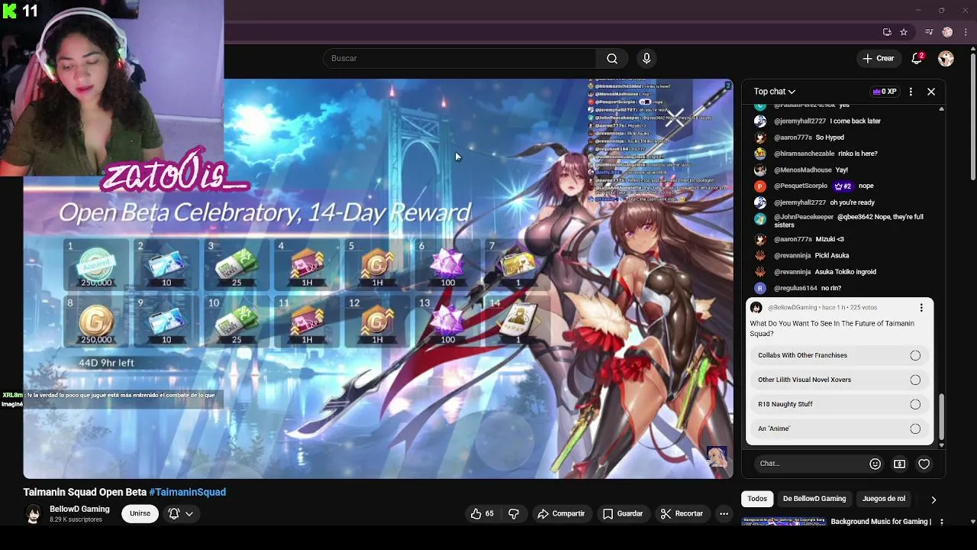Click @aaron777s 'So Hyped' message
Screen dimensions: 977x550
799,137
